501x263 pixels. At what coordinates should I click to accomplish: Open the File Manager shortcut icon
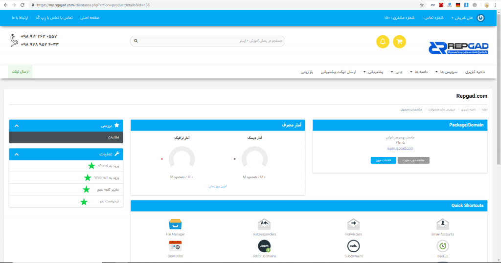175,224
